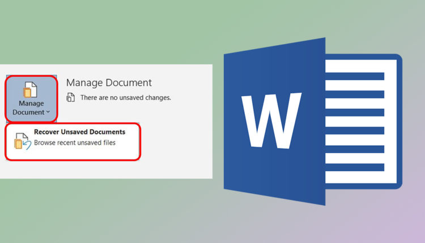Select the Recover Unsaved Documents title
This screenshot has height=243, width=425.
[79, 132]
